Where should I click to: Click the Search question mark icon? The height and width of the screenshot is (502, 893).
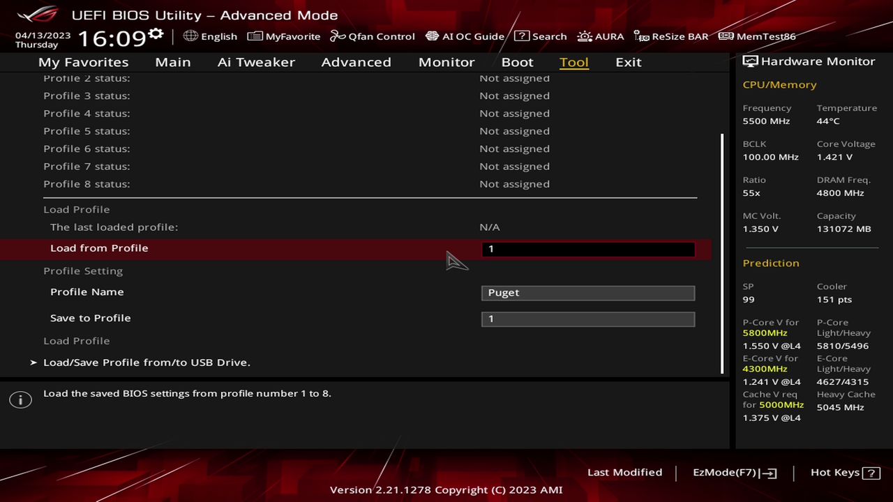click(x=521, y=36)
